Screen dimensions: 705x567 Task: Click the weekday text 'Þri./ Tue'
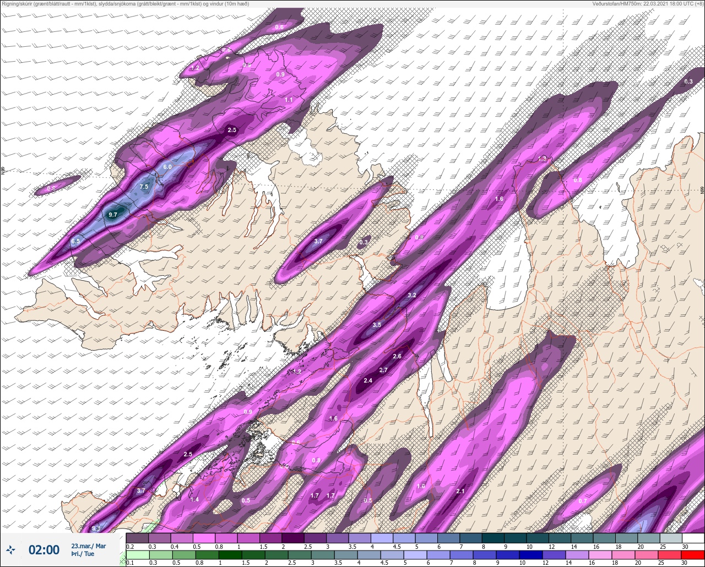pyautogui.click(x=83, y=554)
